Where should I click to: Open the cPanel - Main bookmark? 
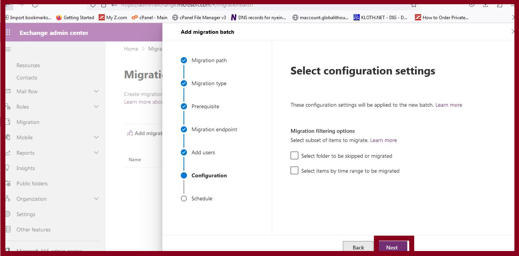click(149, 17)
